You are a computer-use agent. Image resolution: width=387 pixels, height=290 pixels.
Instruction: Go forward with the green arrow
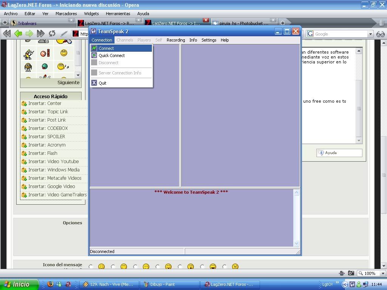point(29,34)
